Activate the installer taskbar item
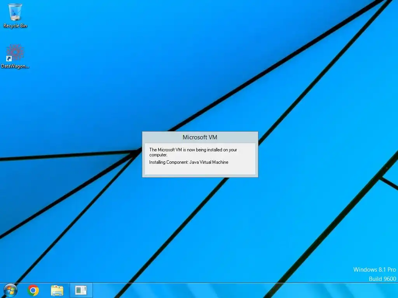398x298 pixels. [81, 290]
